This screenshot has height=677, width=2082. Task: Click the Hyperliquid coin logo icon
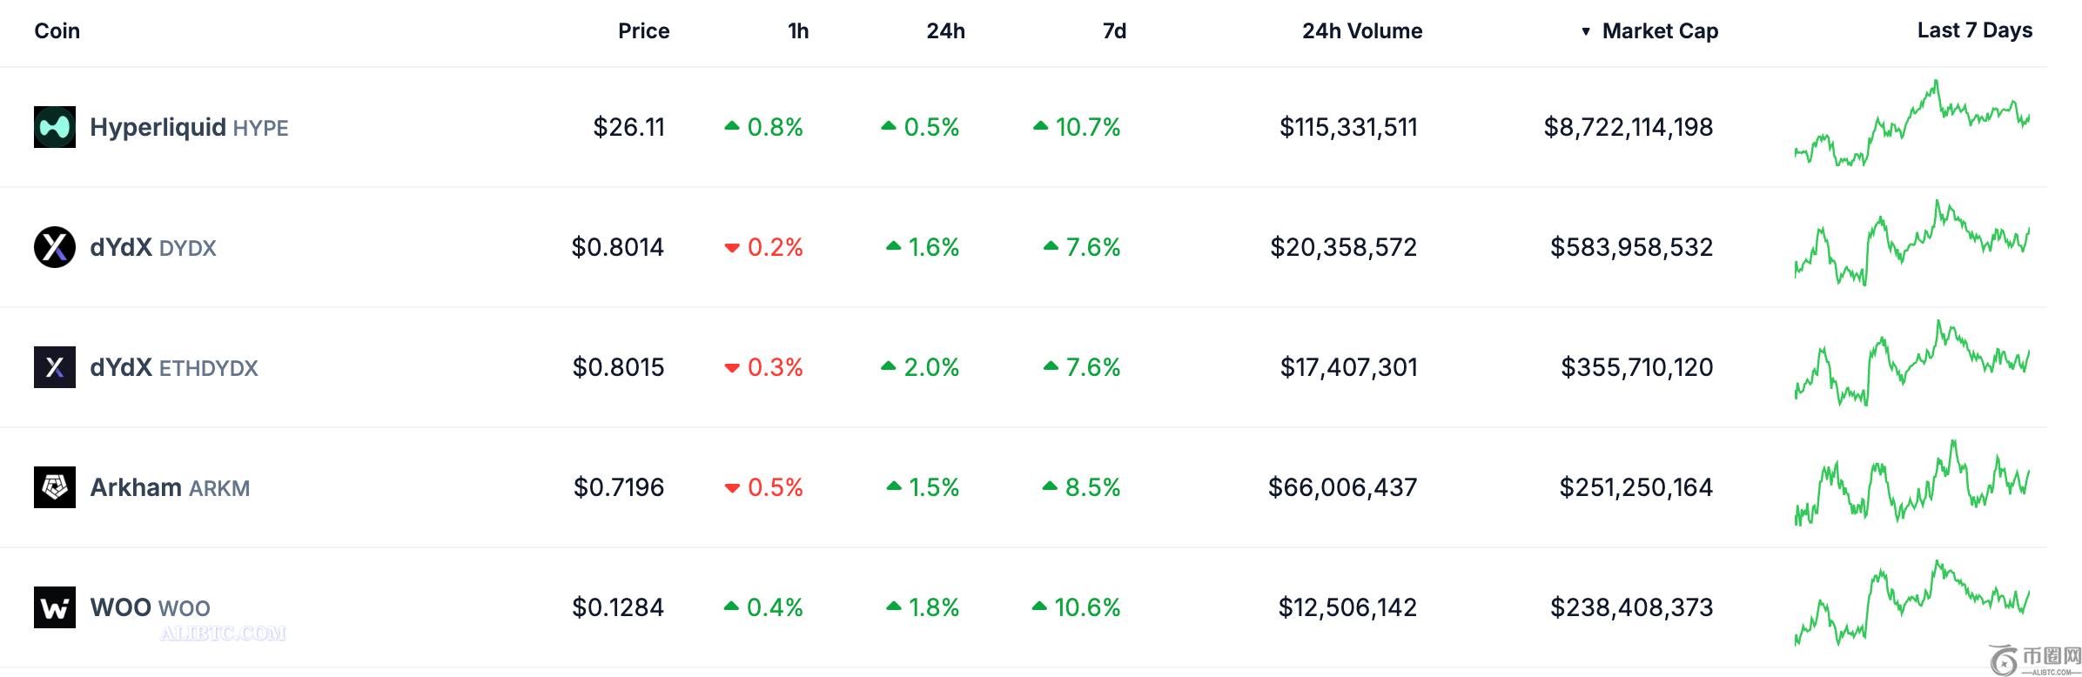click(x=55, y=127)
